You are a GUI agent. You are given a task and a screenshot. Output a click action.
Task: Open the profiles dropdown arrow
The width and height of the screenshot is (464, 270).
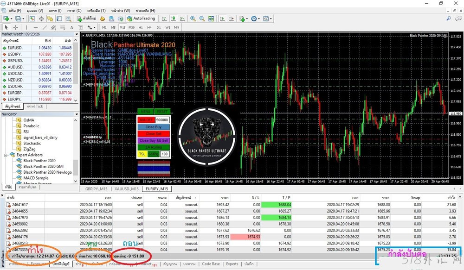click(24, 19)
